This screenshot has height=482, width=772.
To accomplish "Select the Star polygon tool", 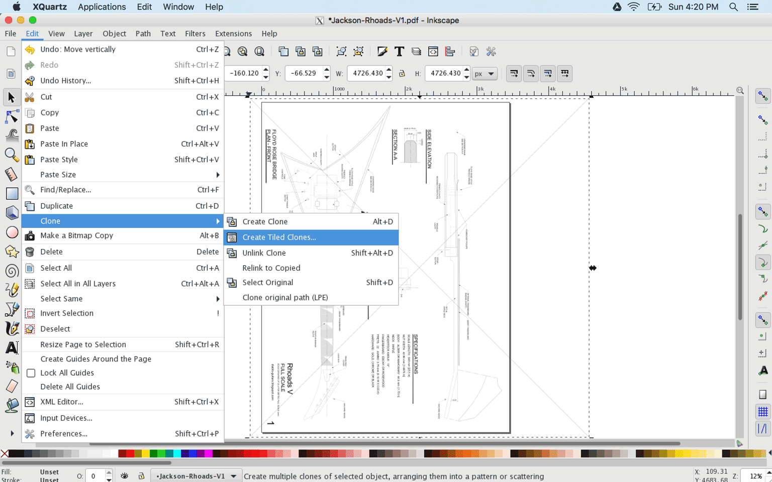I will pos(11,252).
